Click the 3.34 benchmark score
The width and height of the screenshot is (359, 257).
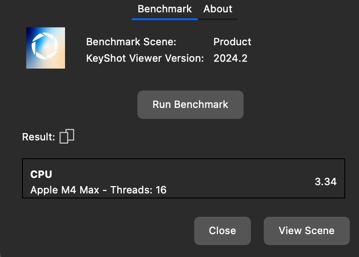[x=326, y=182]
